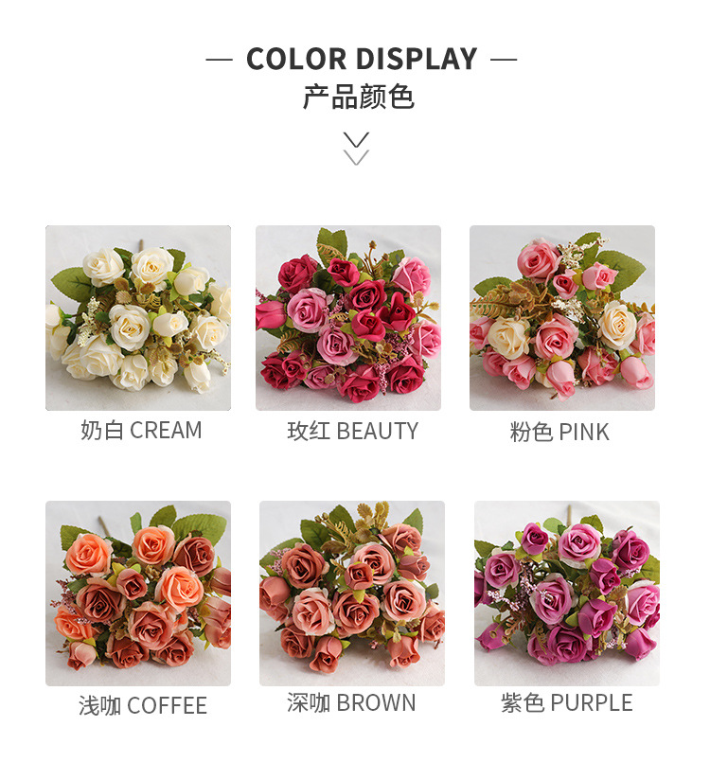Click the cream rose bouquet thumbnail
The width and height of the screenshot is (710, 762).
pos(138,318)
